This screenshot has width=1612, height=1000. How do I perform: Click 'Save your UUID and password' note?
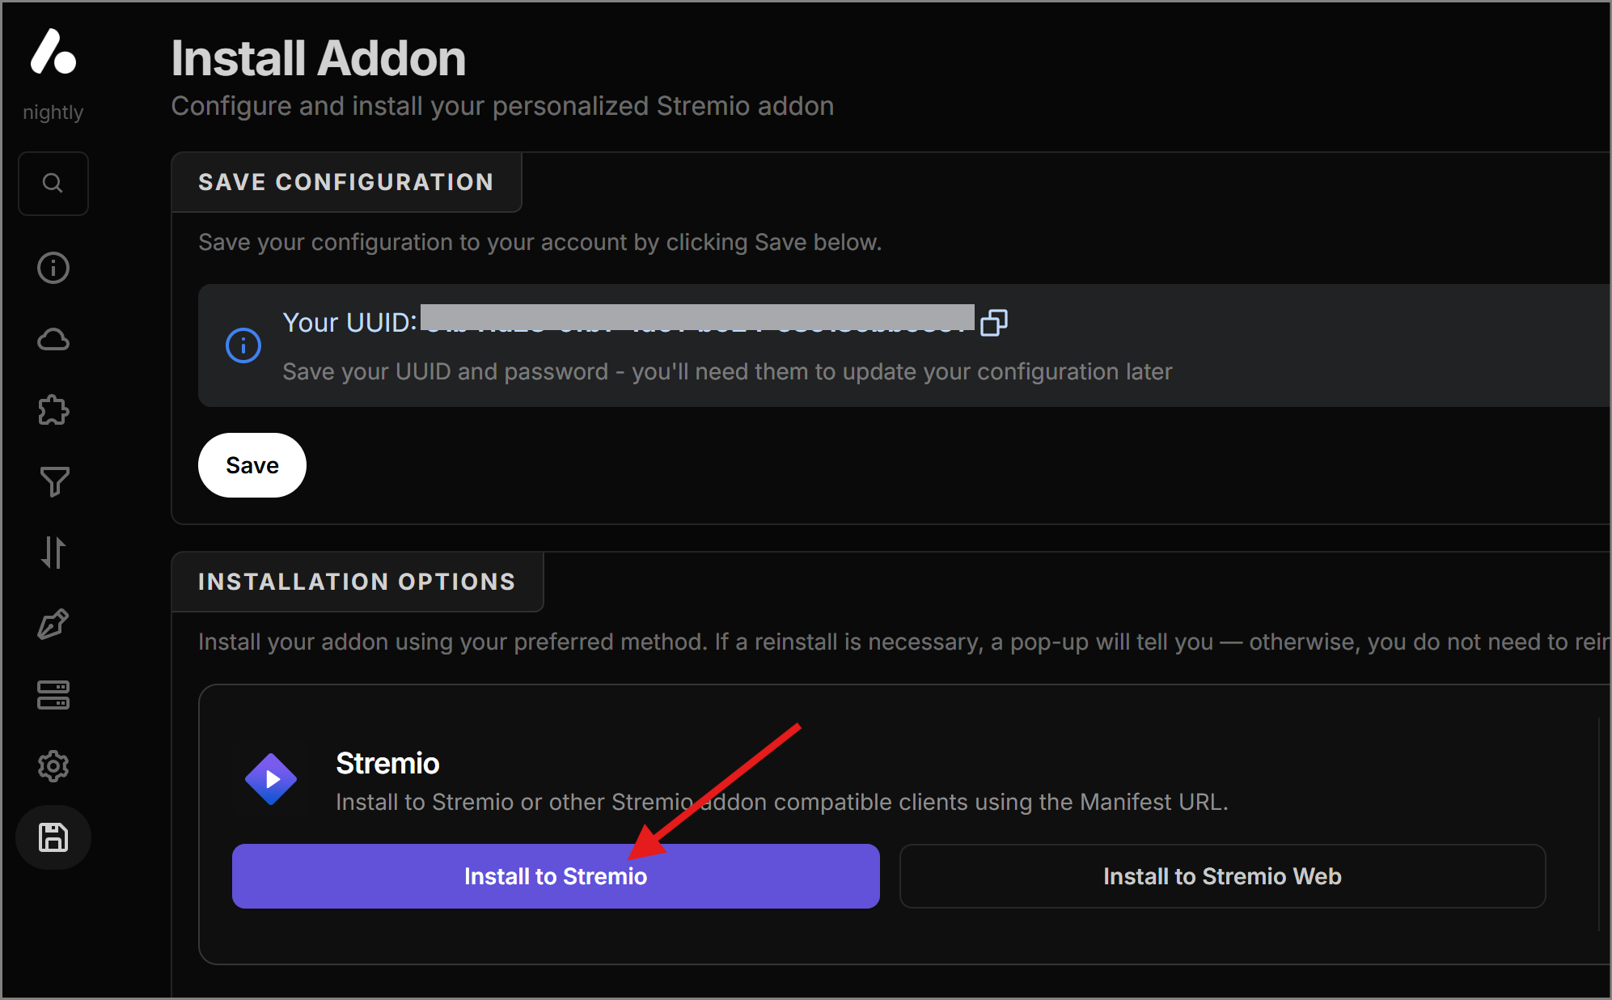click(727, 371)
